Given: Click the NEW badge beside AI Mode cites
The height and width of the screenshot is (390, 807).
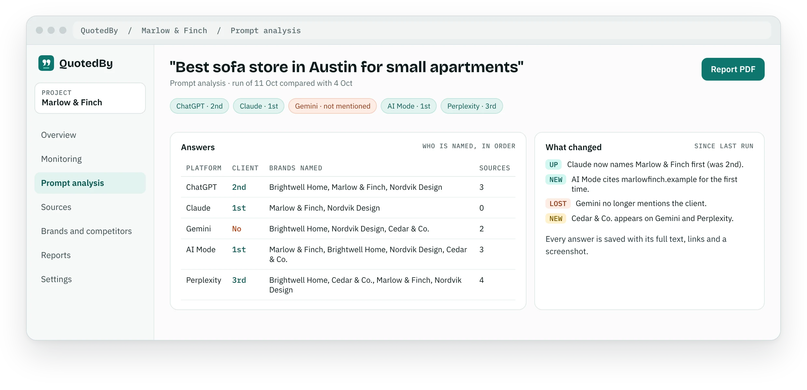Looking at the screenshot, I should (556, 179).
